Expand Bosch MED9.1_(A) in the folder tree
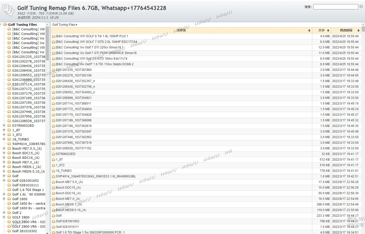365x234 pixels. [x=4, y=167]
